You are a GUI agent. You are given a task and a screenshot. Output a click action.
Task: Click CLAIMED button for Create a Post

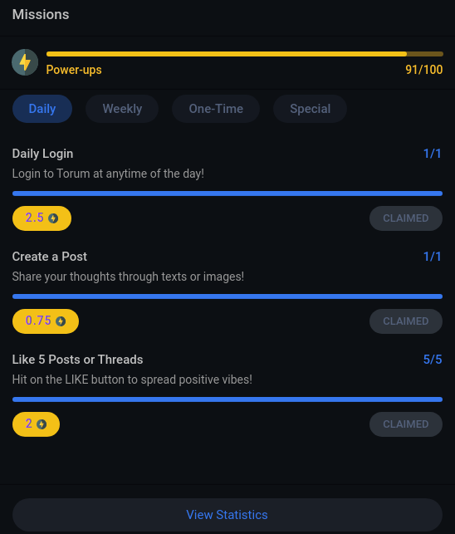406,321
